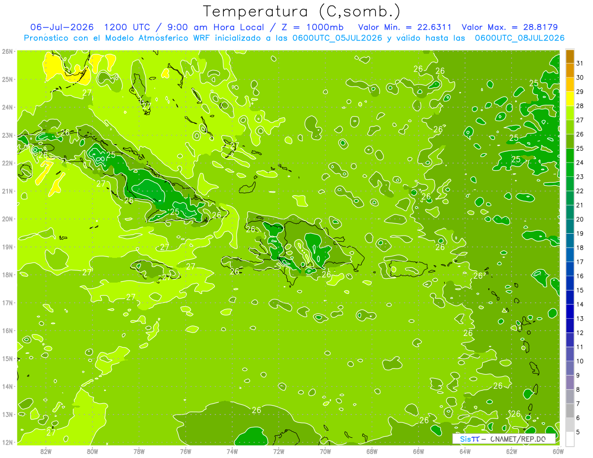The width and height of the screenshot is (593, 458).
Task: Click the '66W' longitude axis label
Action: tap(418, 451)
